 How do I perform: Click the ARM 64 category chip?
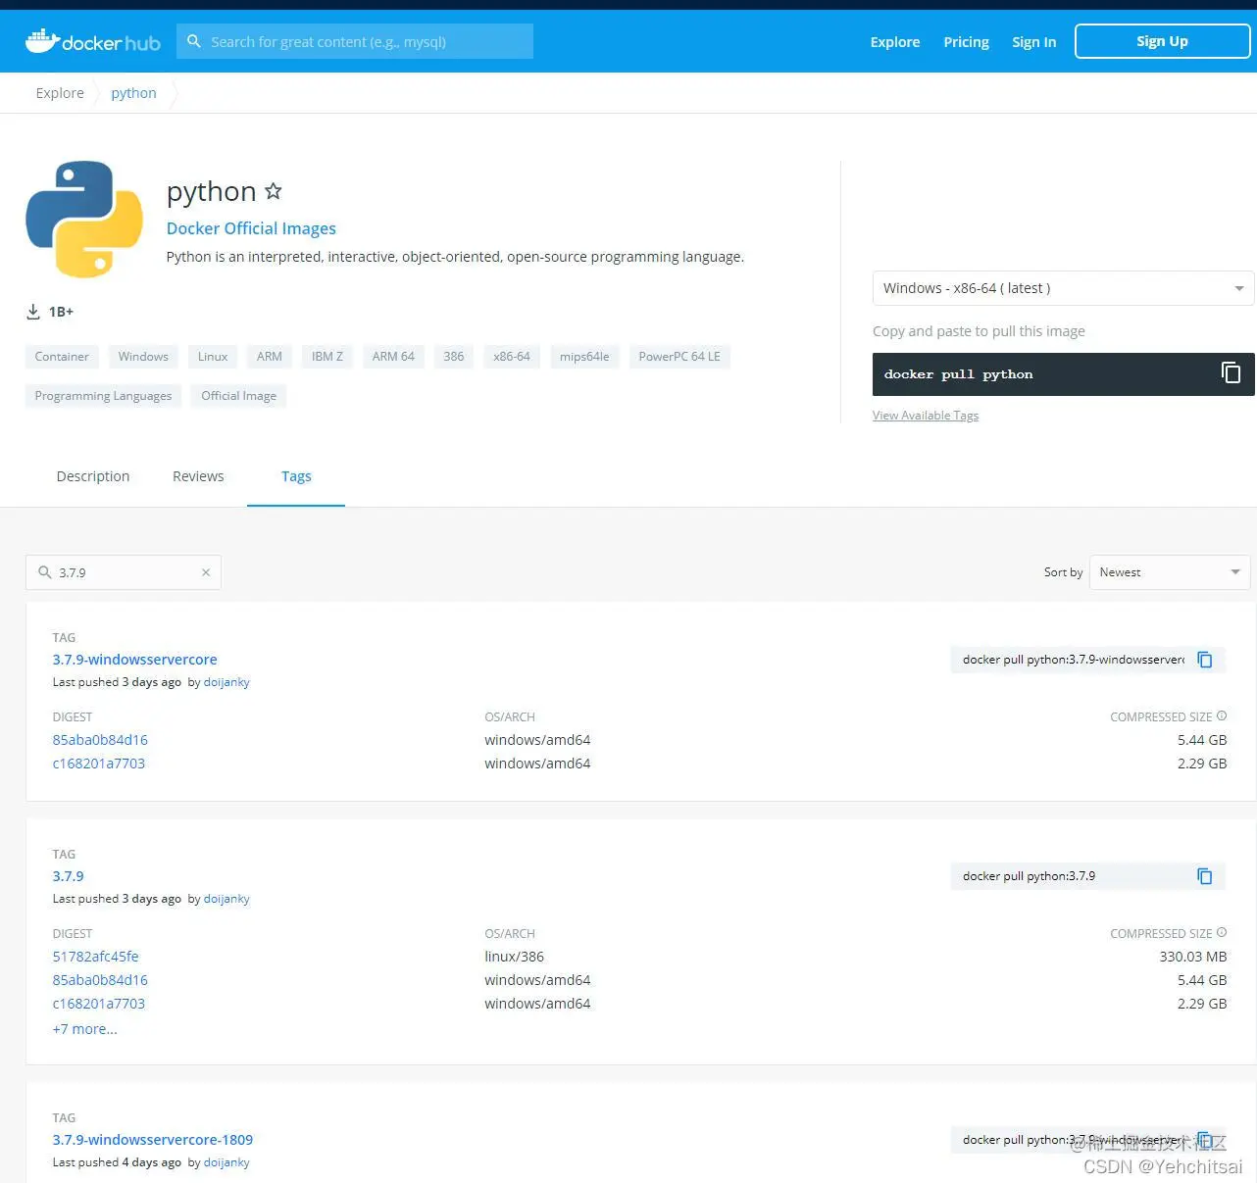(393, 357)
